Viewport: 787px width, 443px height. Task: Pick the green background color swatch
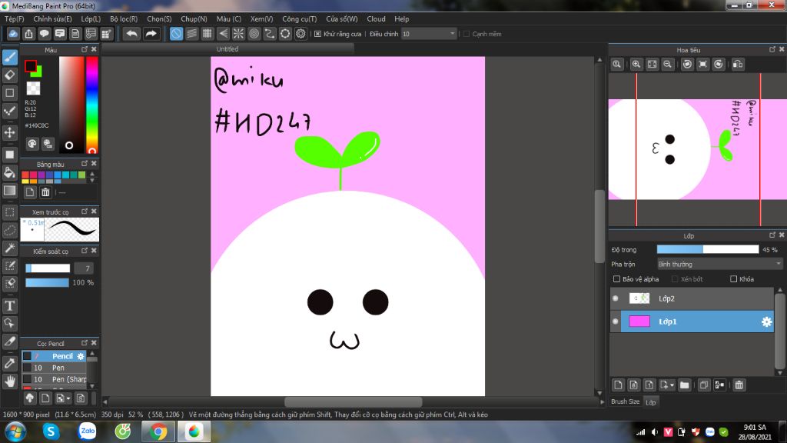point(38,73)
